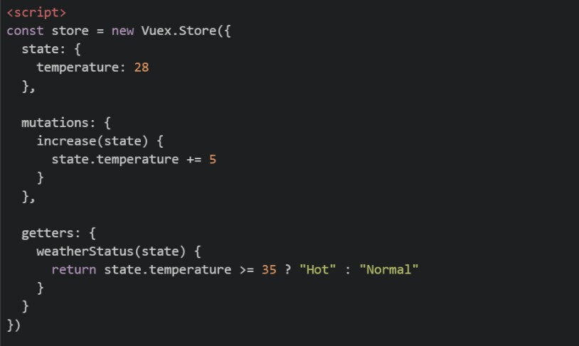Click the "Hot" string literal
579x346 pixels.
click(317, 270)
